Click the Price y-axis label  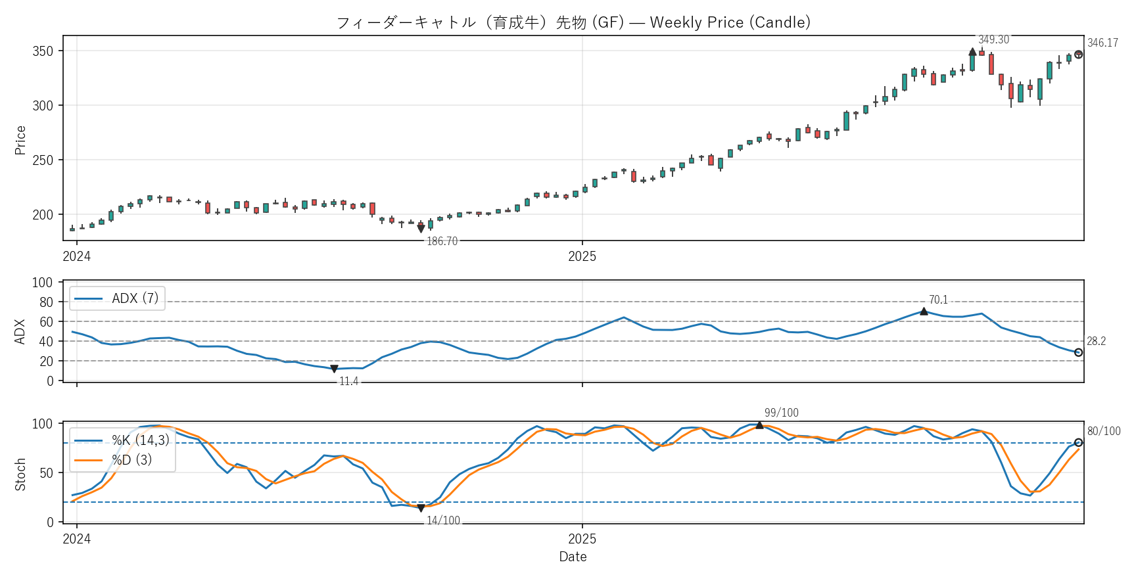tap(20, 140)
